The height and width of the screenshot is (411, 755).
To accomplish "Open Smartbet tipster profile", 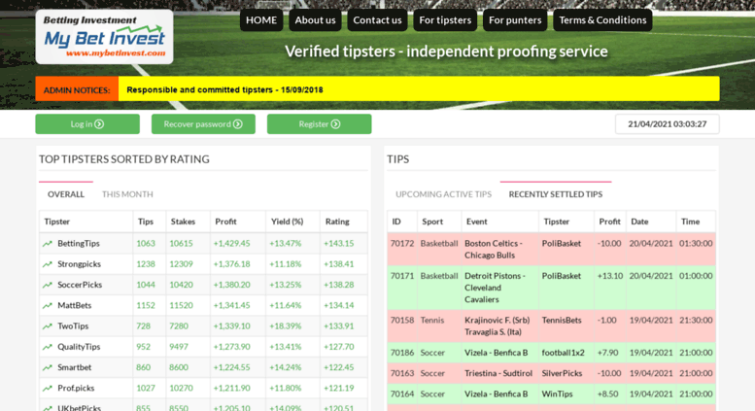I will point(74,367).
